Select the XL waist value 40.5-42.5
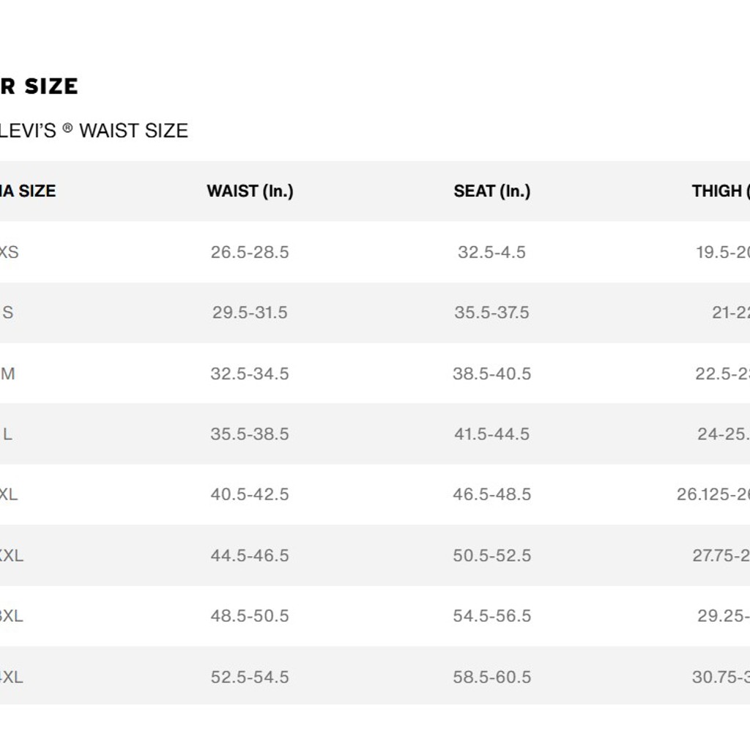Viewport: 750px width, 750px height. click(250, 494)
